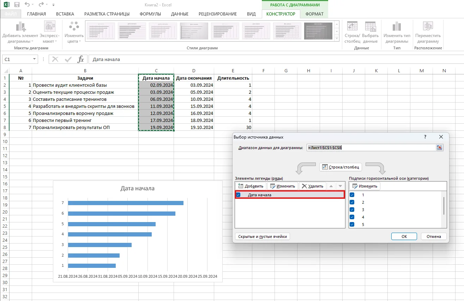Cancel formula entry with the X icon
This screenshot has height=301, width=464.
(x=55, y=59)
